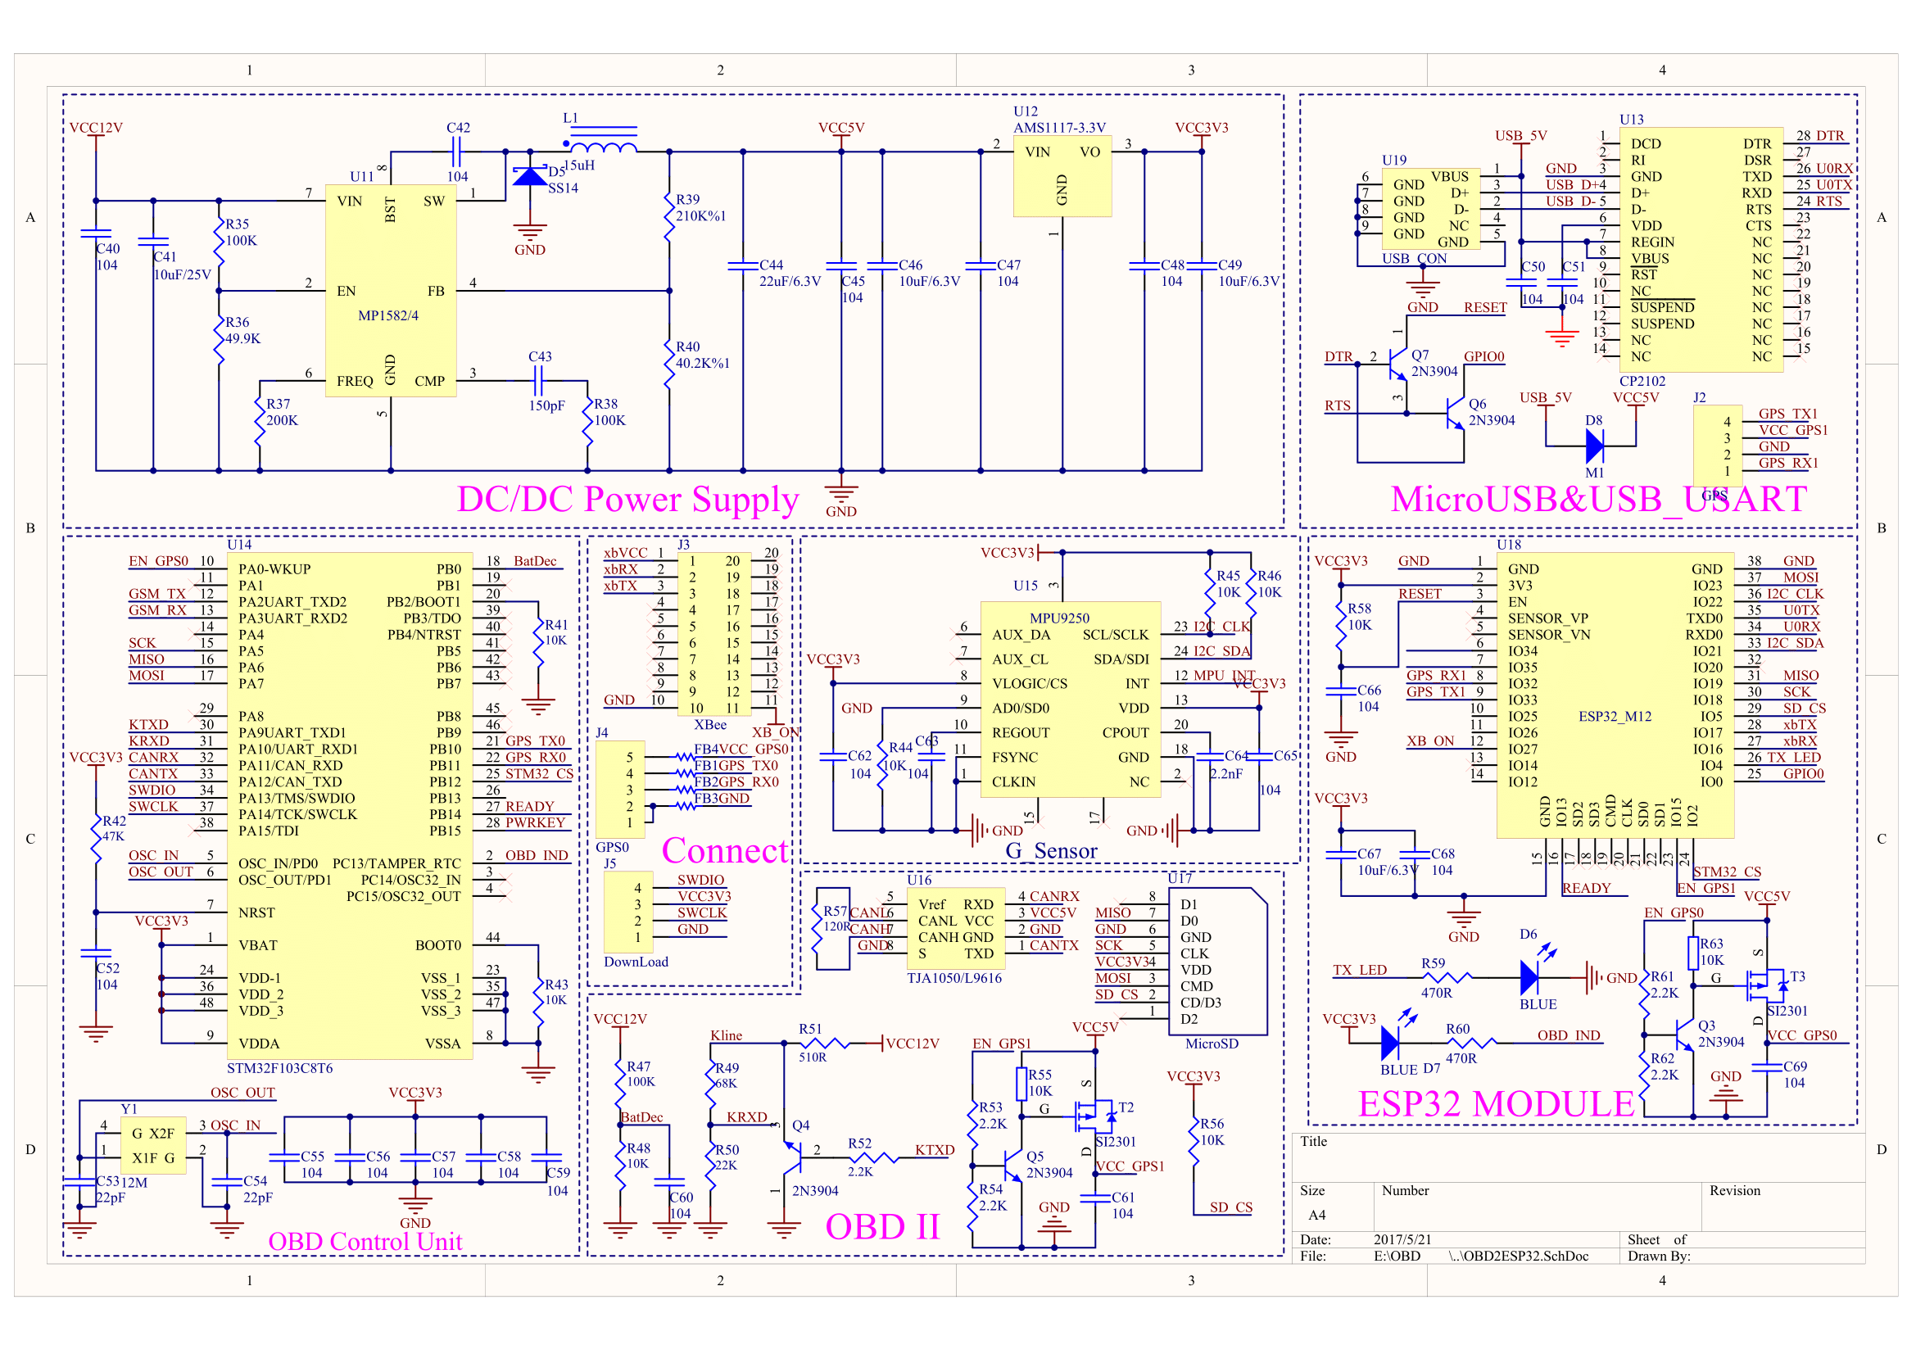Click the U14 STM32F103C8T6 chip body
This screenshot has height=1354, width=1916.
[350, 806]
